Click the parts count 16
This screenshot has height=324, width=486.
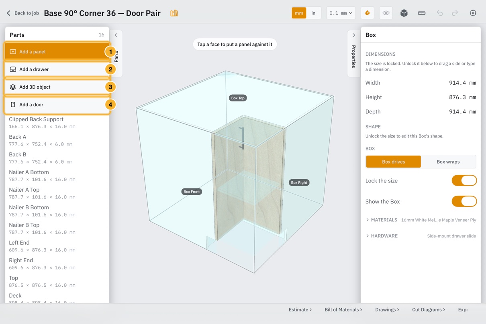102,35
